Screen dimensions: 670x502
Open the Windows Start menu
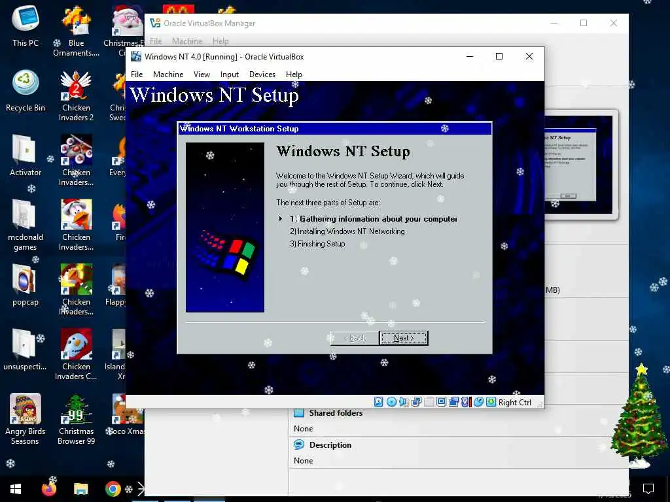(x=16, y=489)
